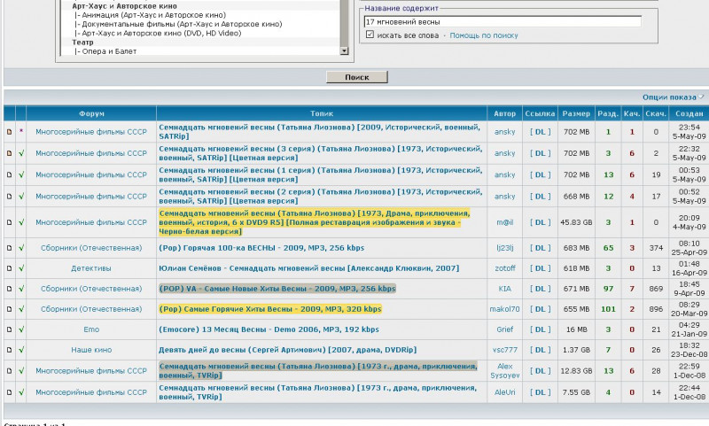This screenshot has width=709, height=426.
Task: Click post icon in the Alex Sysoyev row
Action: (x=9, y=371)
